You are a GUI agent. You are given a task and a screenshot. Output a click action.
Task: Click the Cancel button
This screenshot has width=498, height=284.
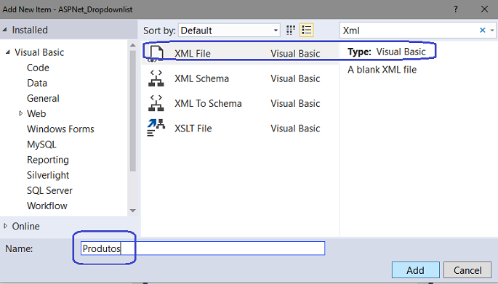coord(467,270)
